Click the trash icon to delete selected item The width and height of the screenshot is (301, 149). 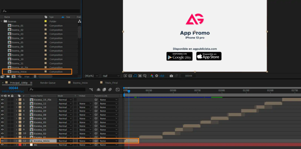point(35,76)
